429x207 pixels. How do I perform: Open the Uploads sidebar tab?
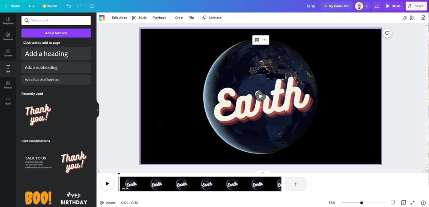click(x=8, y=53)
